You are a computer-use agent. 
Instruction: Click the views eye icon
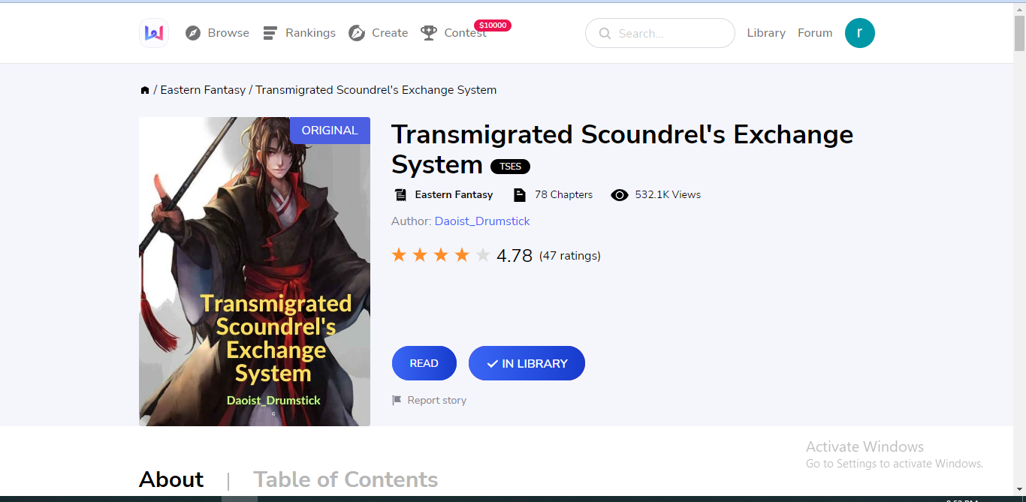click(x=620, y=195)
